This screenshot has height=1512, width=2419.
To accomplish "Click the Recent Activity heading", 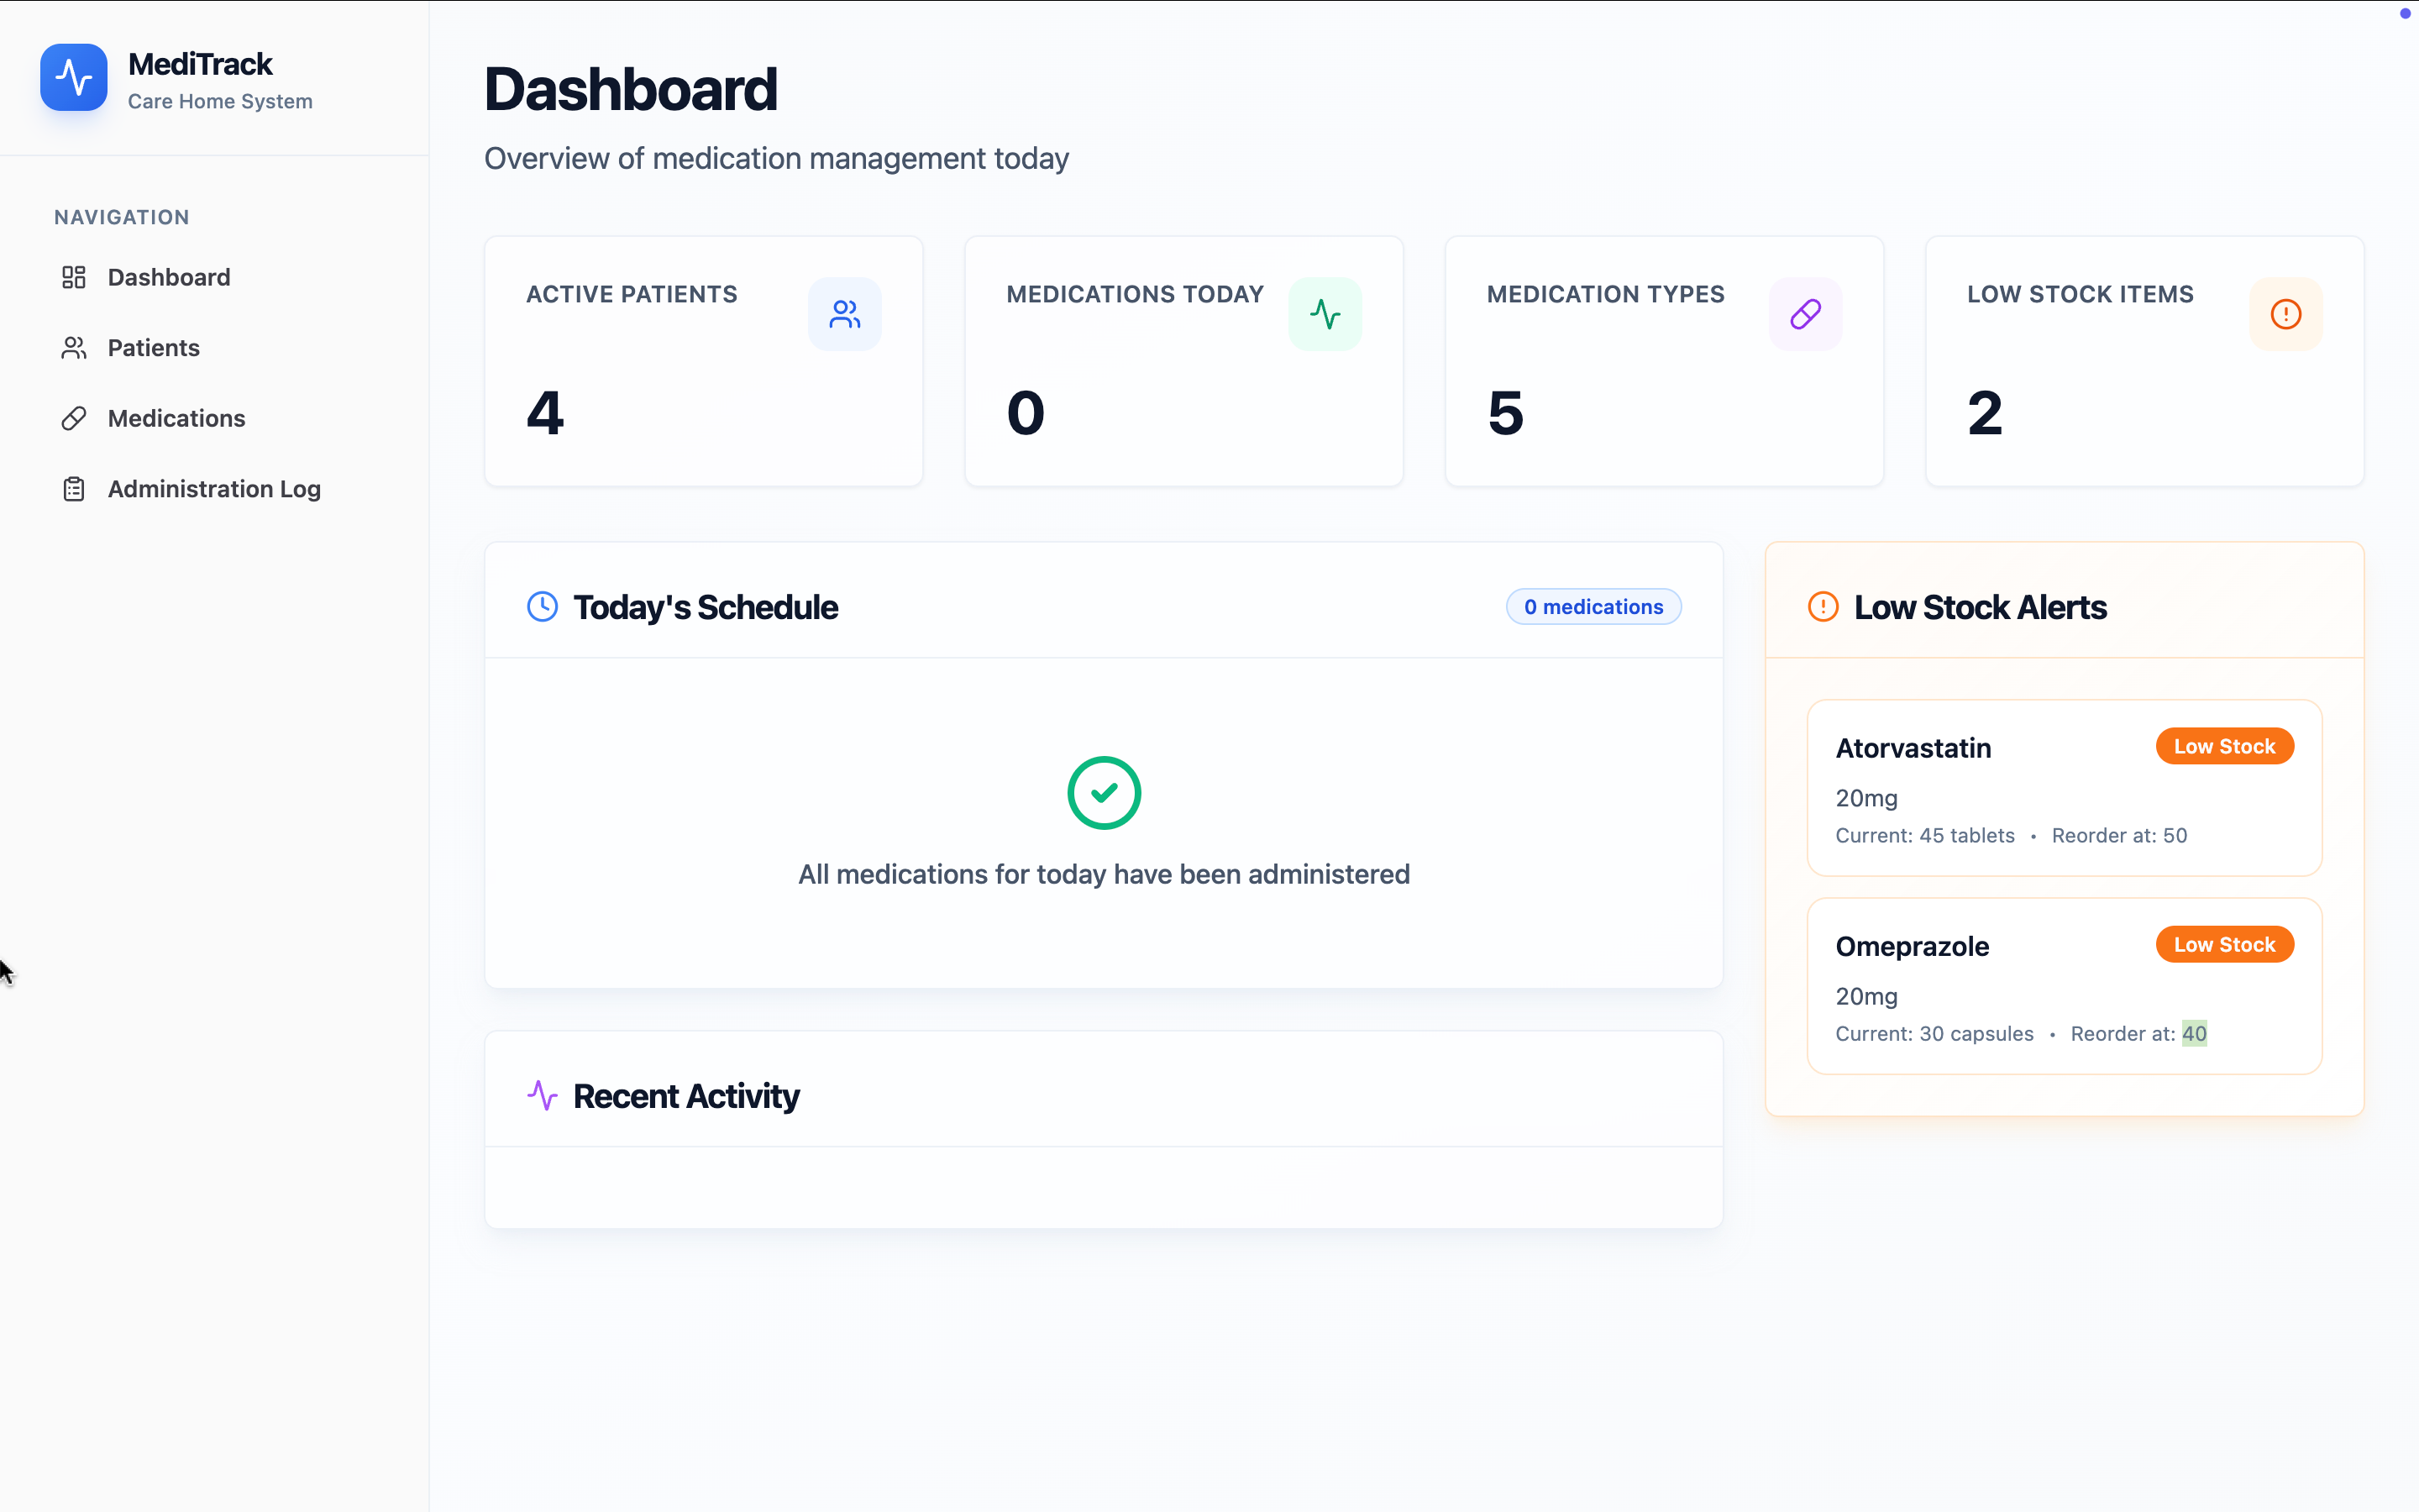I will point(687,1096).
